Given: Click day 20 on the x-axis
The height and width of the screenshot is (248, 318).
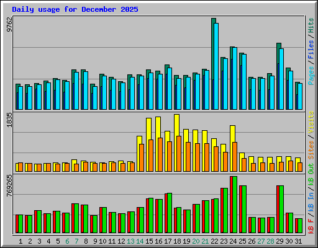Looking at the screenshot, I should point(196,241).
